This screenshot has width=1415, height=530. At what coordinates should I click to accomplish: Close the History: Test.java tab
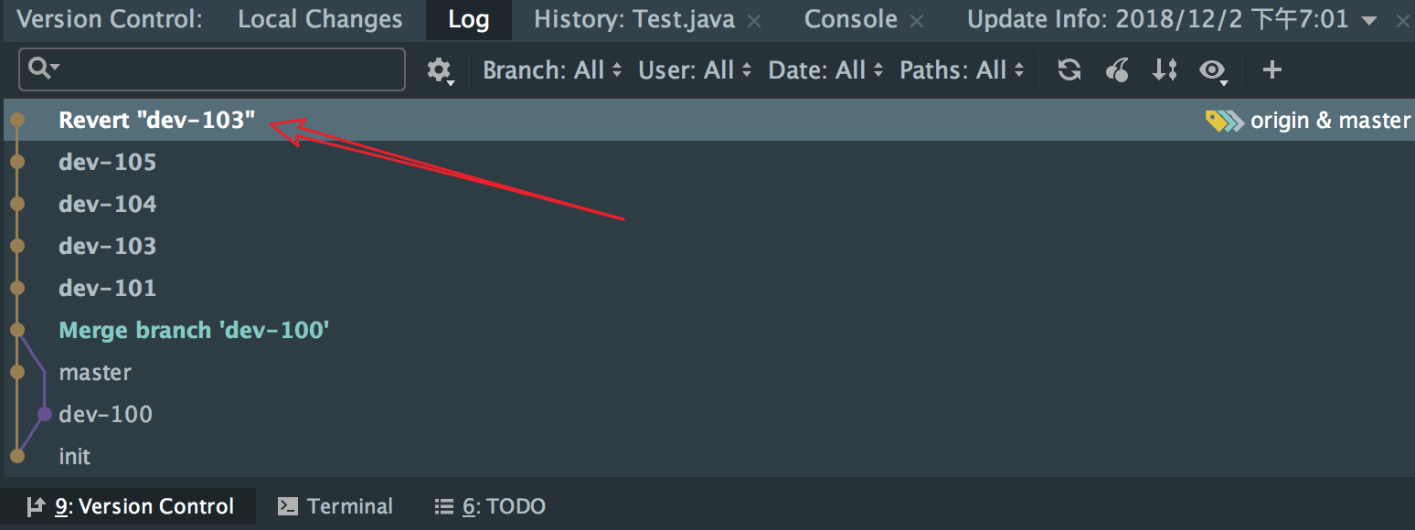pos(754,21)
